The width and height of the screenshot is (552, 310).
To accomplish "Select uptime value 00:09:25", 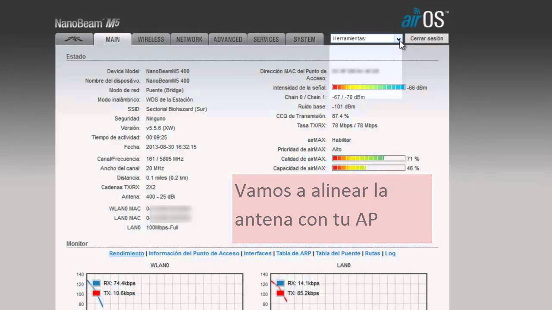I will click(x=157, y=137).
